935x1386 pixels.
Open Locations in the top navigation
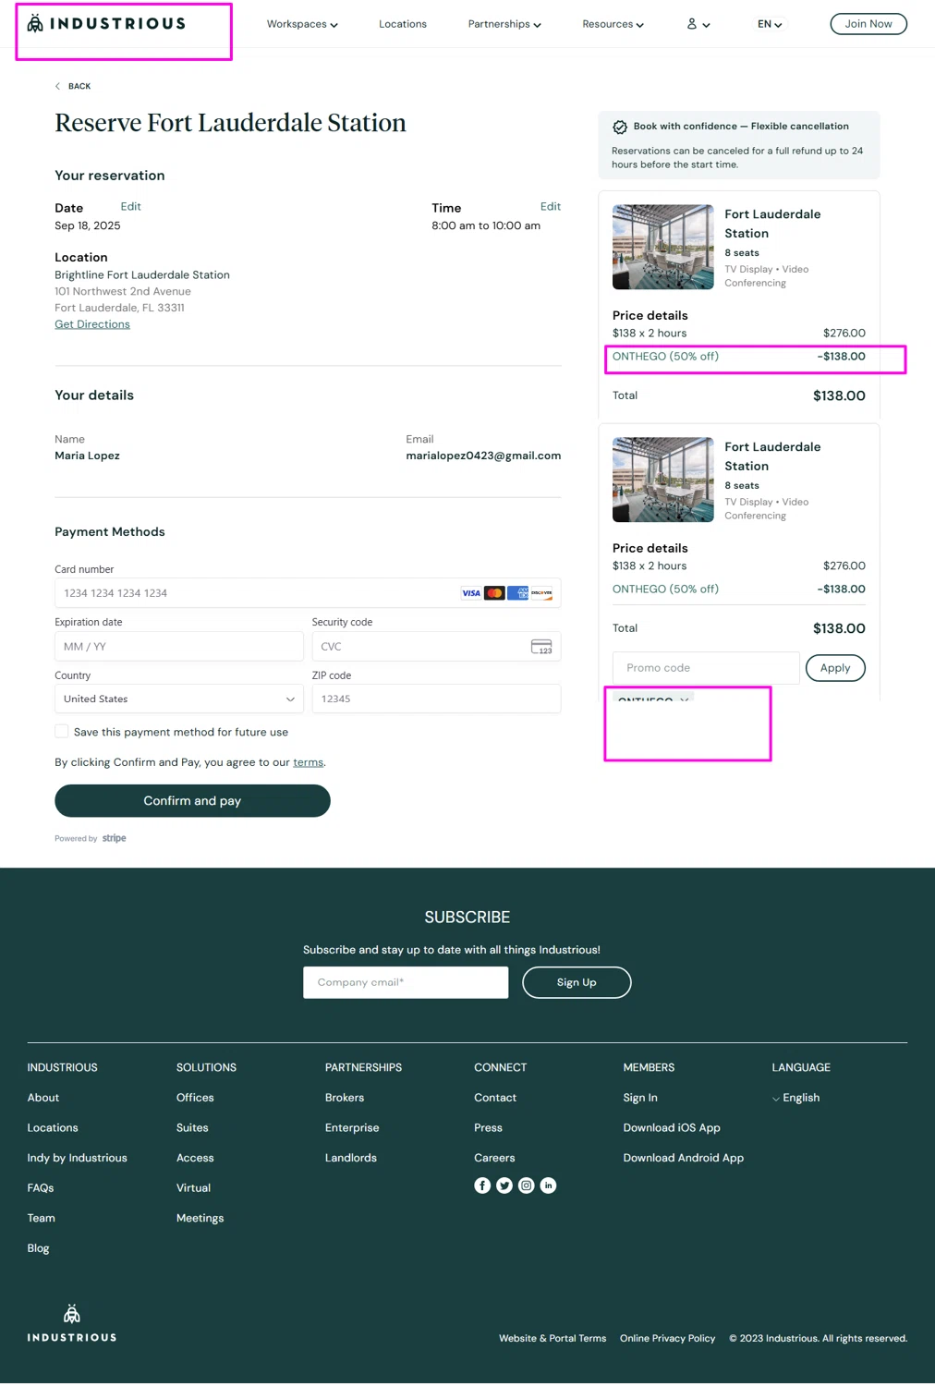pyautogui.click(x=403, y=24)
